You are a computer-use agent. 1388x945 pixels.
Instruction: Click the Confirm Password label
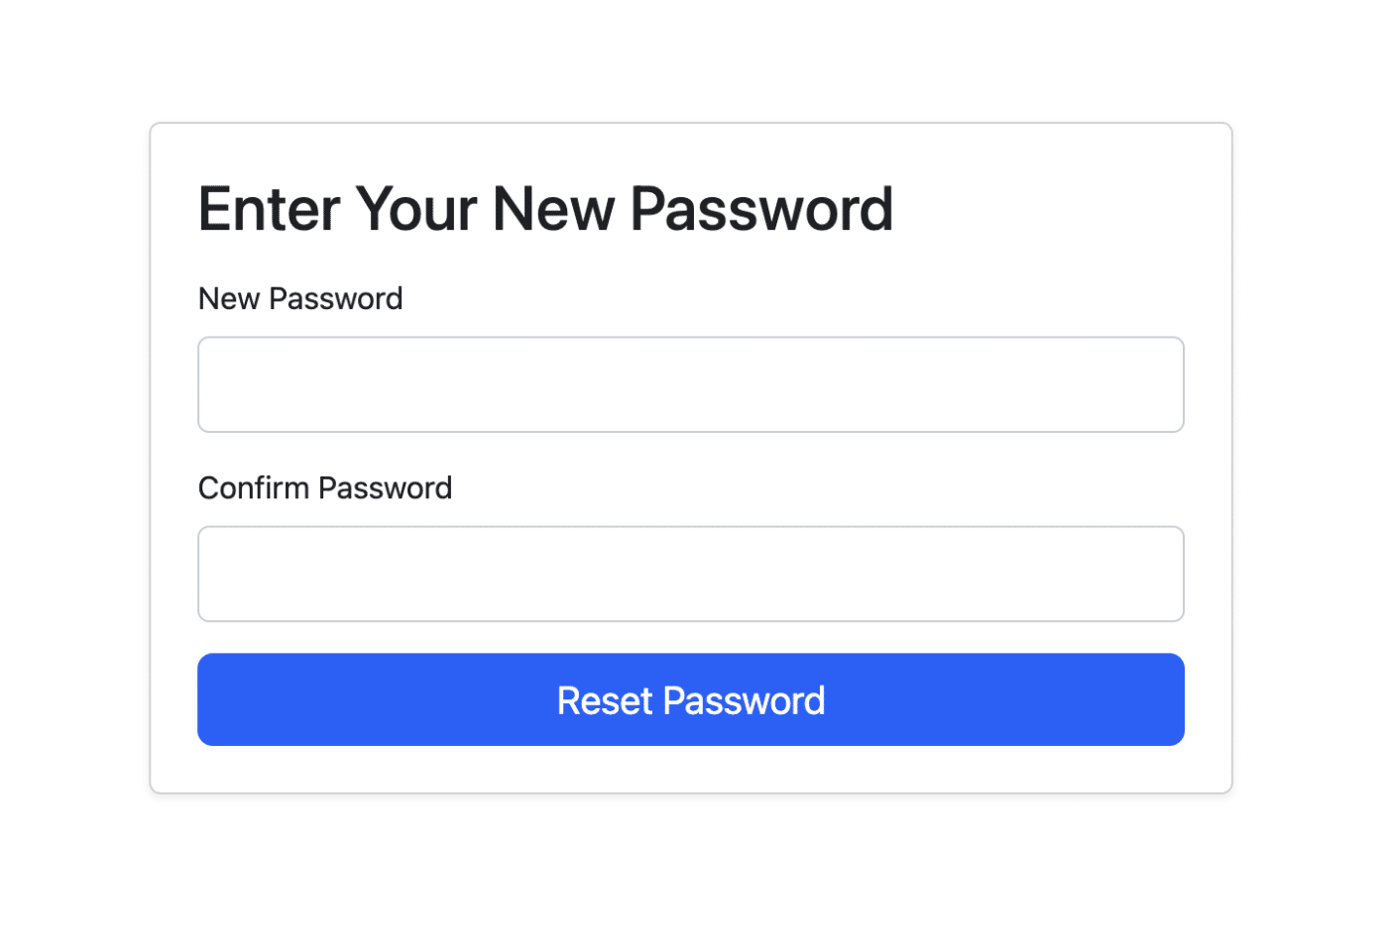[324, 487]
